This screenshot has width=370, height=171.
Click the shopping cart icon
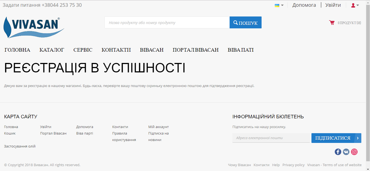coord(332,23)
